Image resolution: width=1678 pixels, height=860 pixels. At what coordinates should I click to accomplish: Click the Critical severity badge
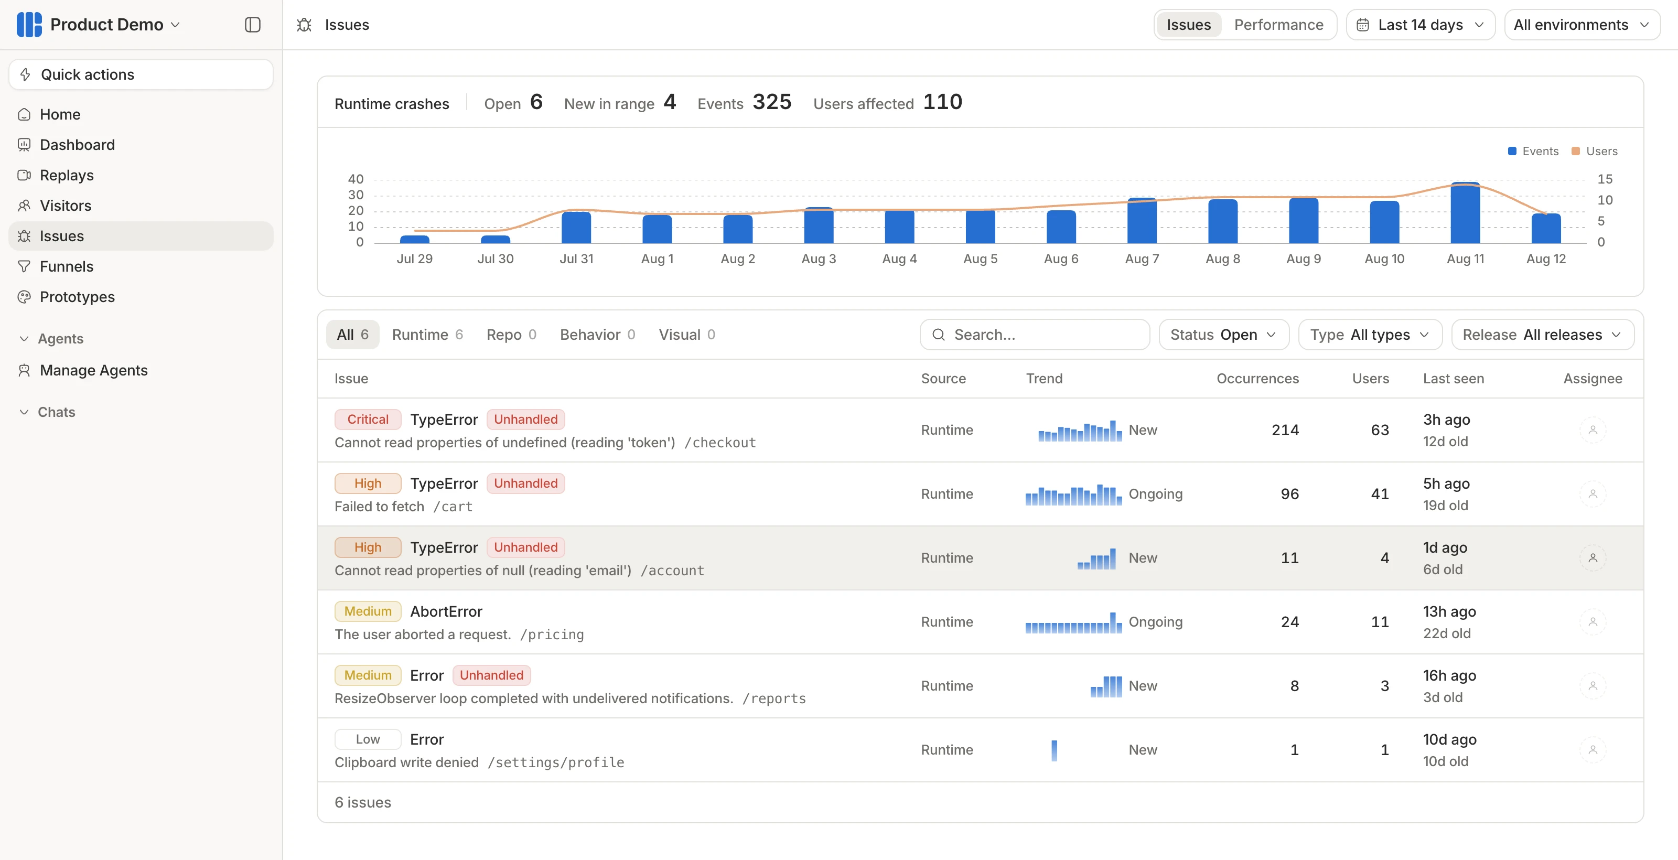368,420
